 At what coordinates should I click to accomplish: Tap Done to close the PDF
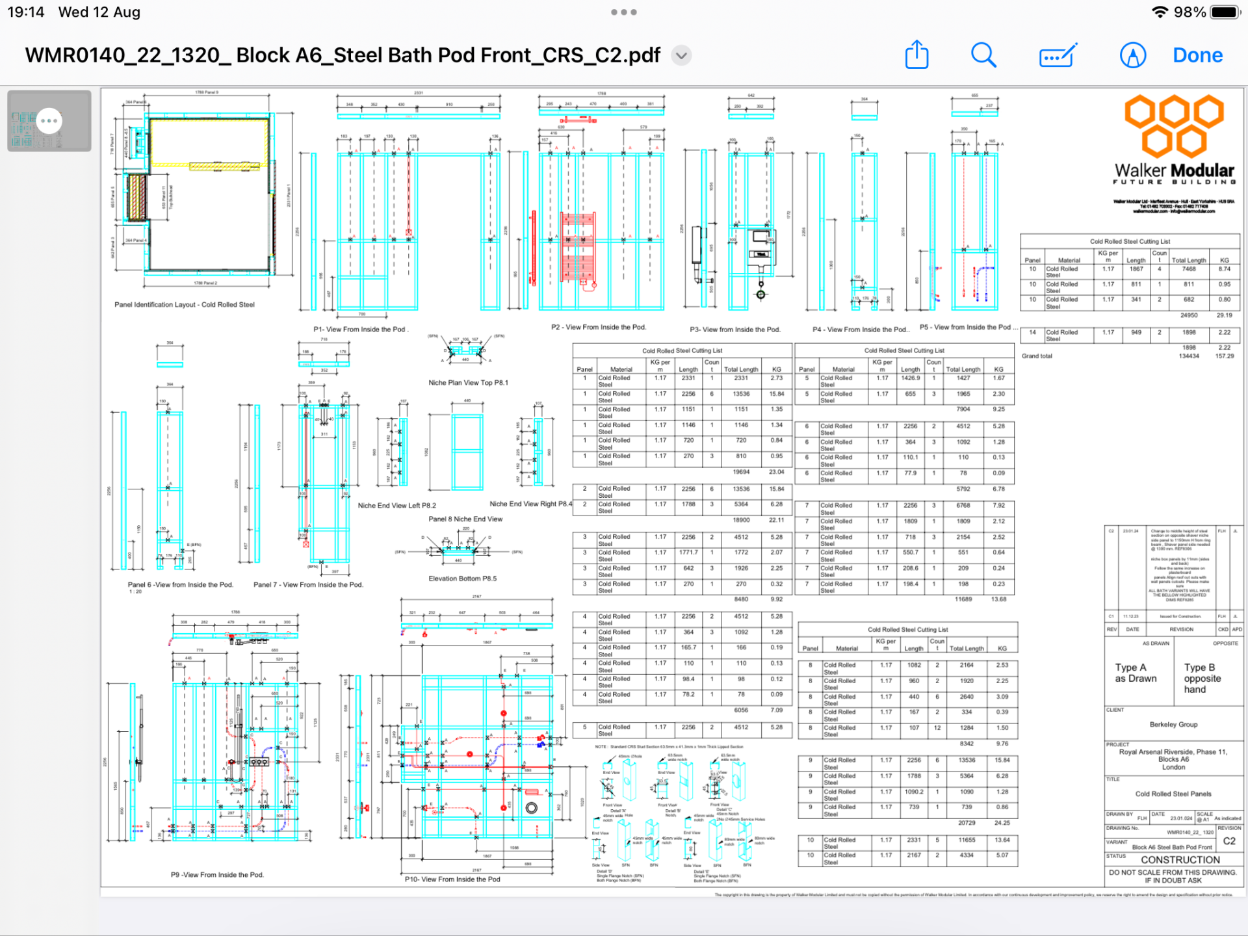[1197, 55]
